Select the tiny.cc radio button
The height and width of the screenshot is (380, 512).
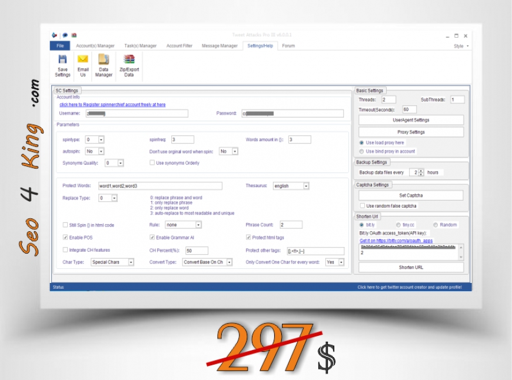[398, 225]
